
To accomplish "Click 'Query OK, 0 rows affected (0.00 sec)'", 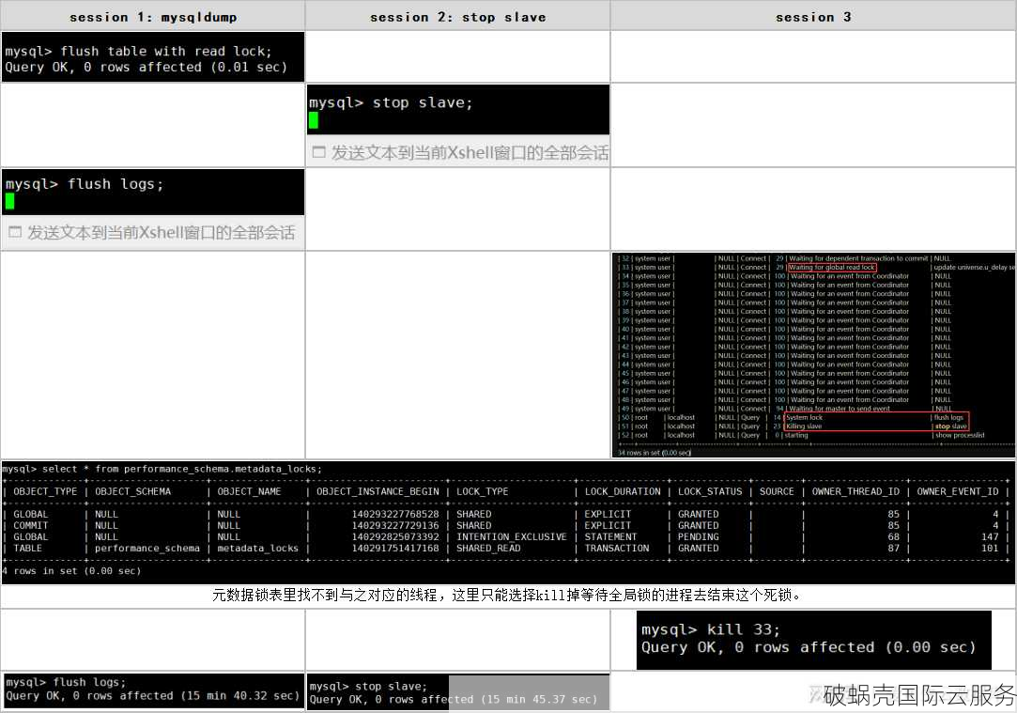I will 809,647.
